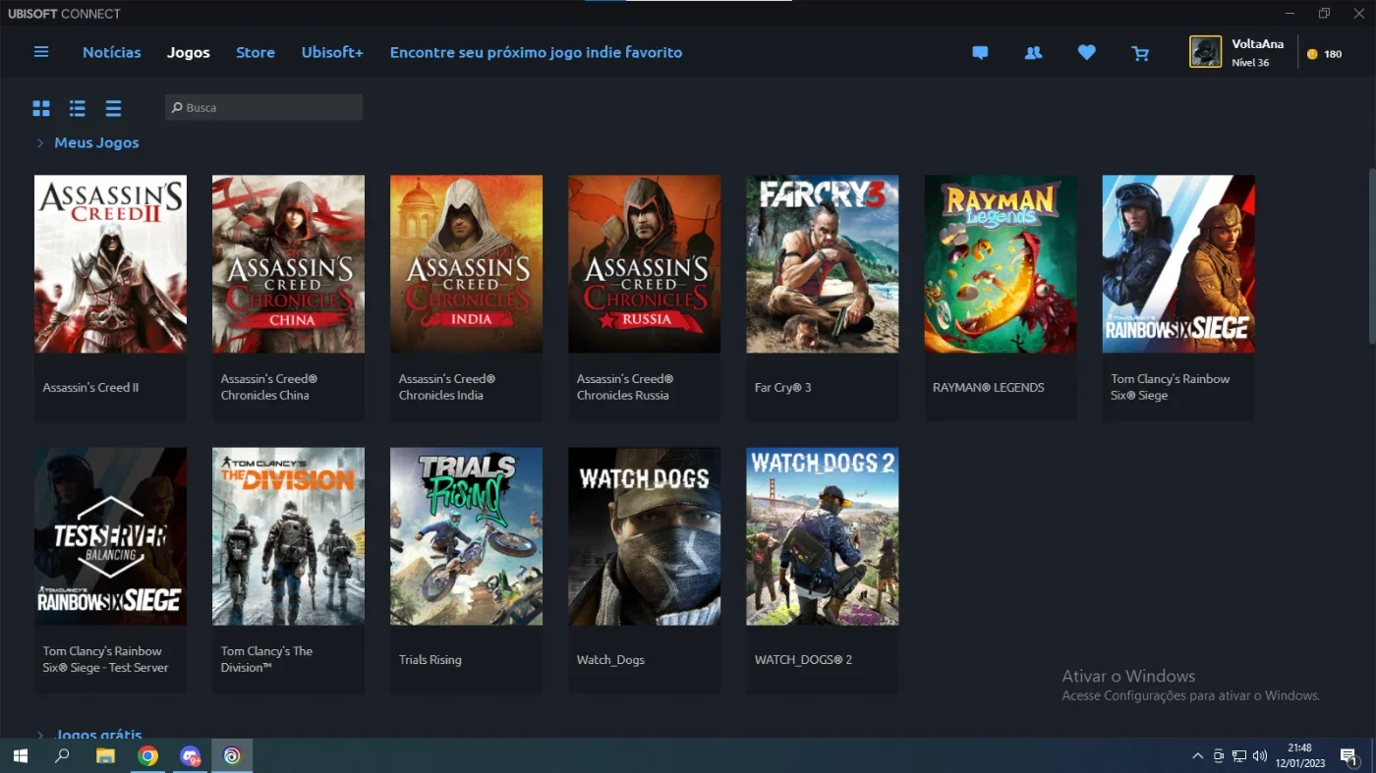The image size is (1376, 773).
Task: Open the Windows notification center
Action: tap(1348, 756)
